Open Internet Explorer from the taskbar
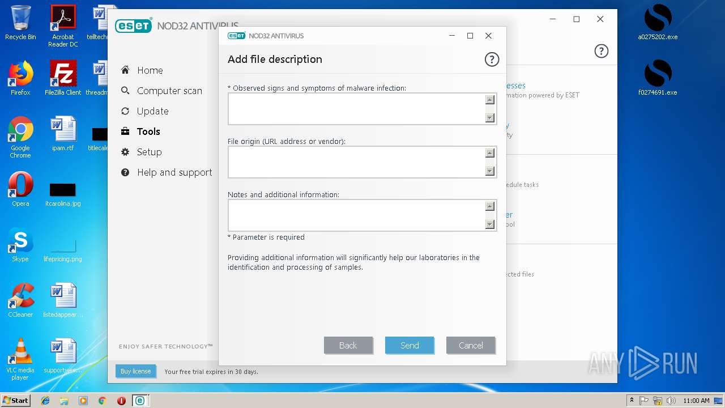This screenshot has width=725, height=408. [45, 401]
